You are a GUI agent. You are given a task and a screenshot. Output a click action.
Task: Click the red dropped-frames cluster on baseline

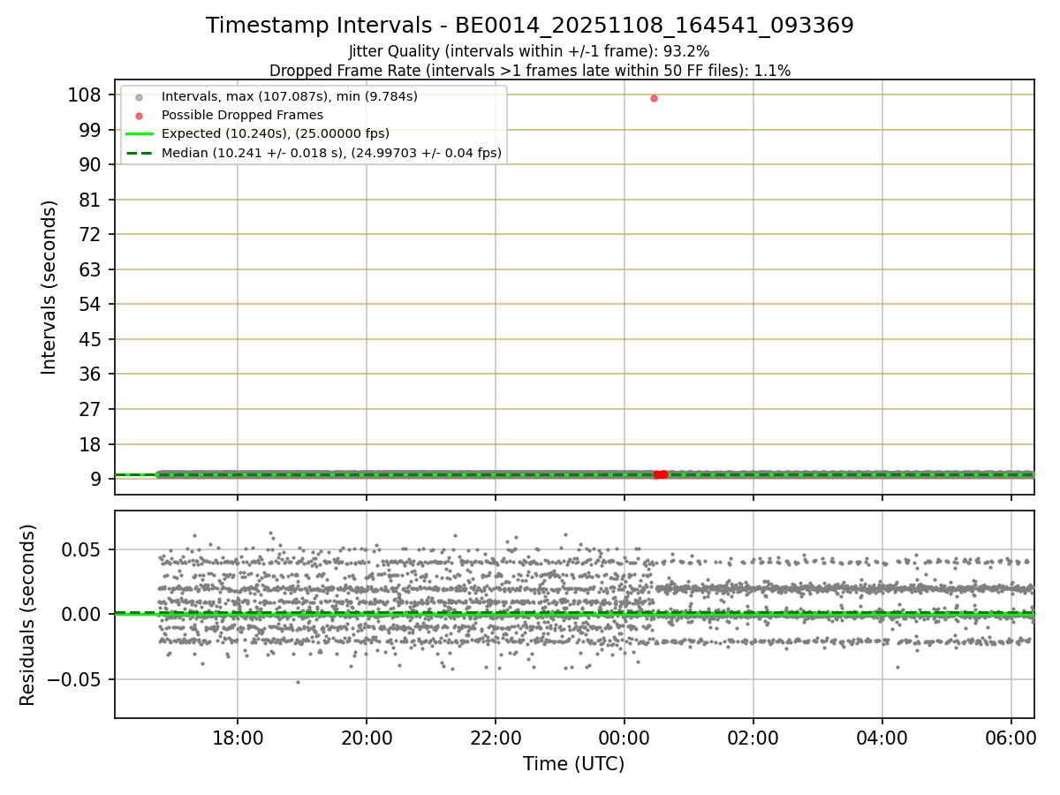pos(660,474)
